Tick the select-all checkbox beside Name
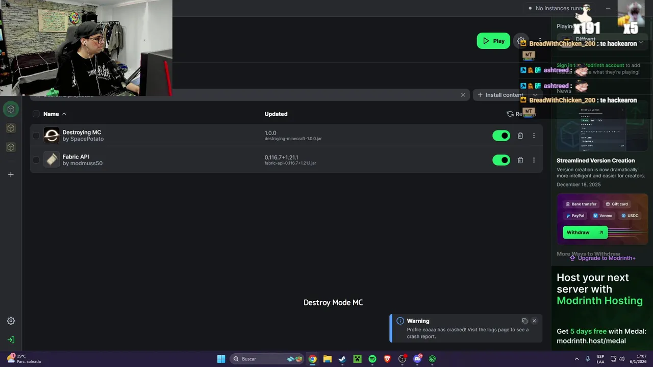653x367 pixels. [36, 114]
